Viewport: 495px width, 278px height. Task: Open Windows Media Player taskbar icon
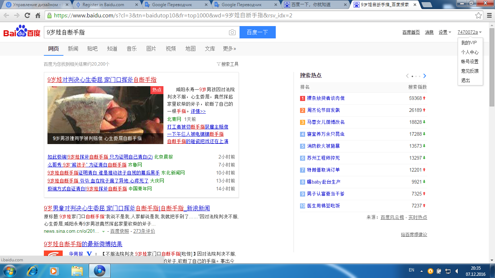pos(54,271)
